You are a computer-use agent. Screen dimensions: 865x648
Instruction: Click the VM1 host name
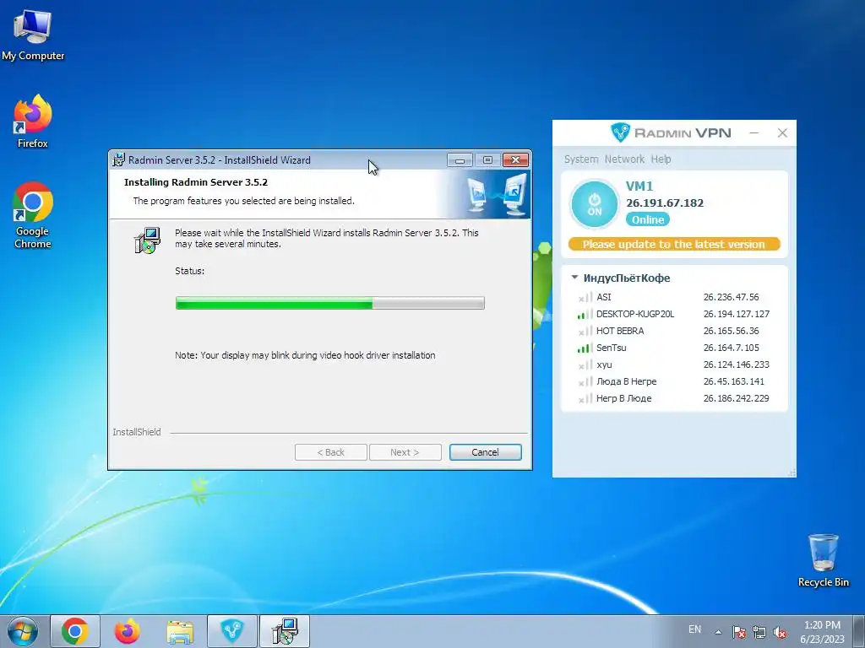tap(639, 186)
